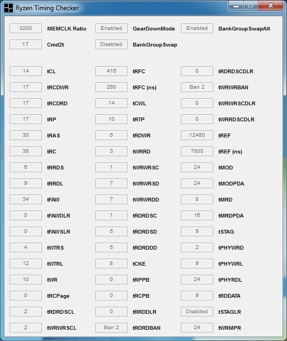Select the tRDRDDD value field

click(x=111, y=247)
